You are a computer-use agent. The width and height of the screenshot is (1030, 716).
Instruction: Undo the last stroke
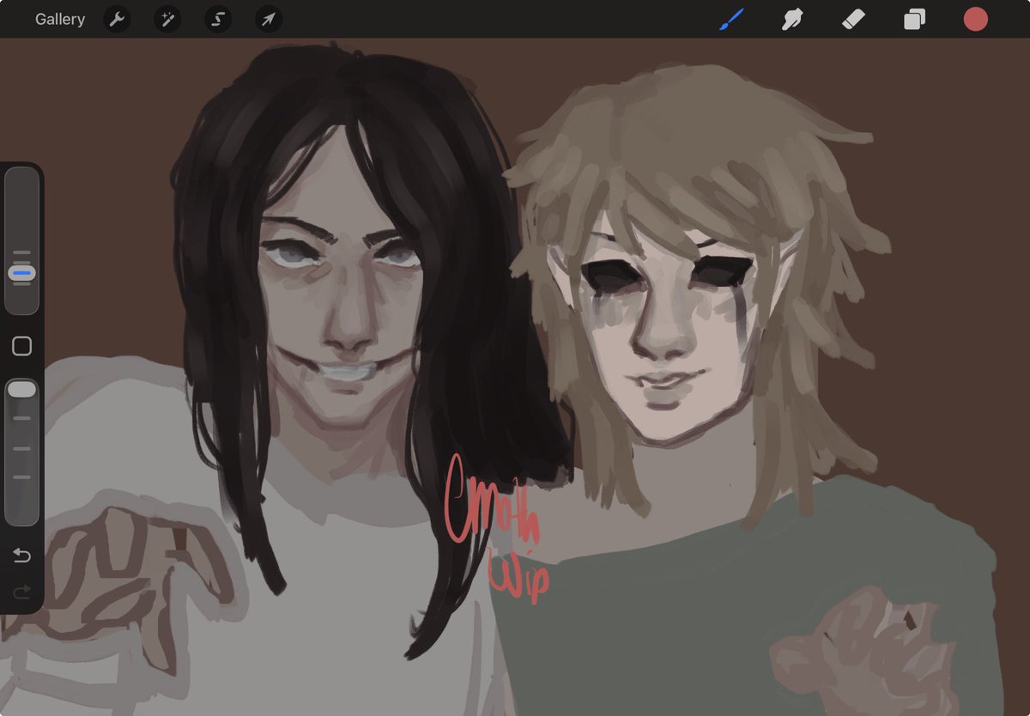tap(22, 555)
